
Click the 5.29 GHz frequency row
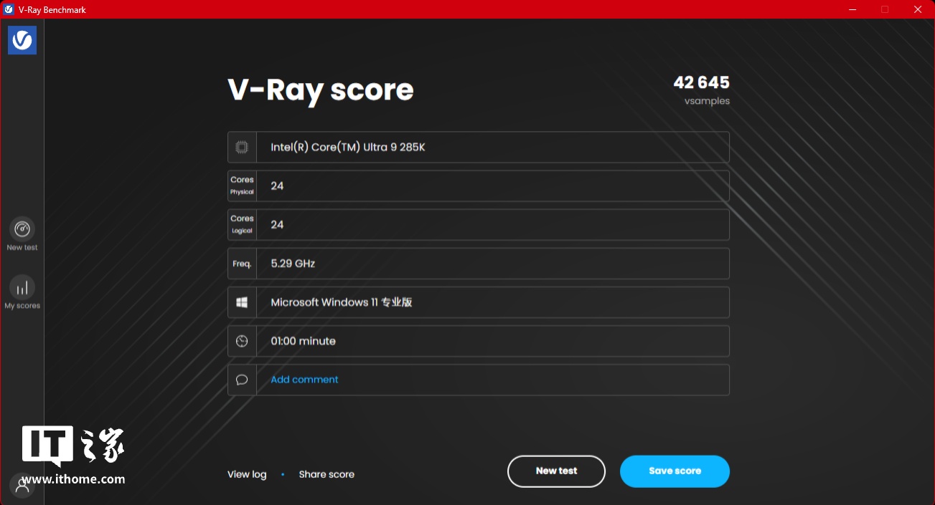tap(492, 264)
